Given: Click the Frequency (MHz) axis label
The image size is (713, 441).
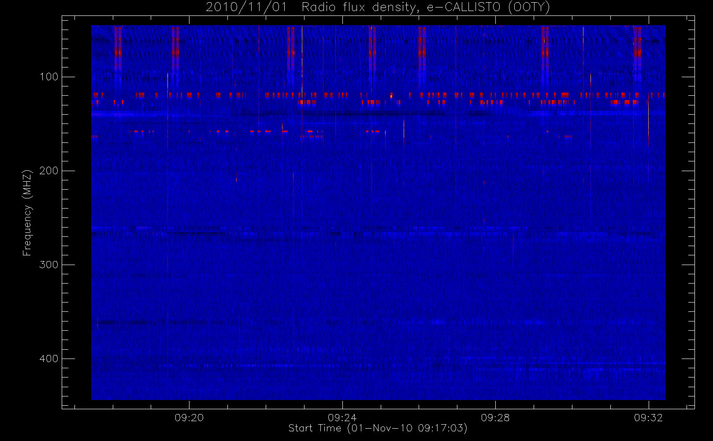Looking at the screenshot, I should click(27, 213).
